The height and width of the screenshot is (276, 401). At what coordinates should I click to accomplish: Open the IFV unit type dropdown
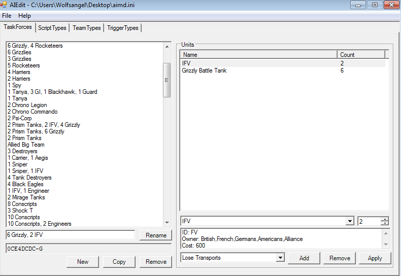click(350, 221)
